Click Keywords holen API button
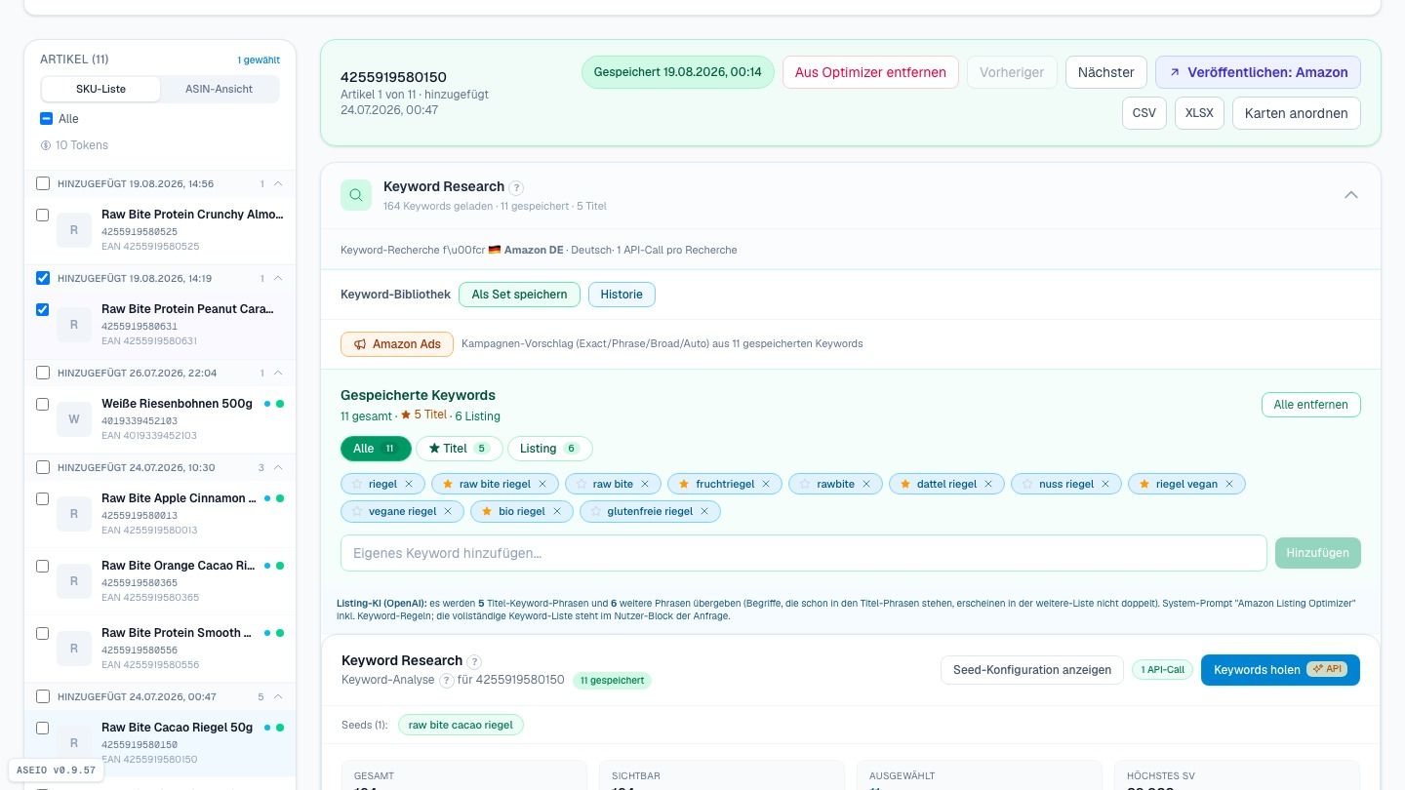This screenshot has width=1405, height=790. click(x=1280, y=670)
